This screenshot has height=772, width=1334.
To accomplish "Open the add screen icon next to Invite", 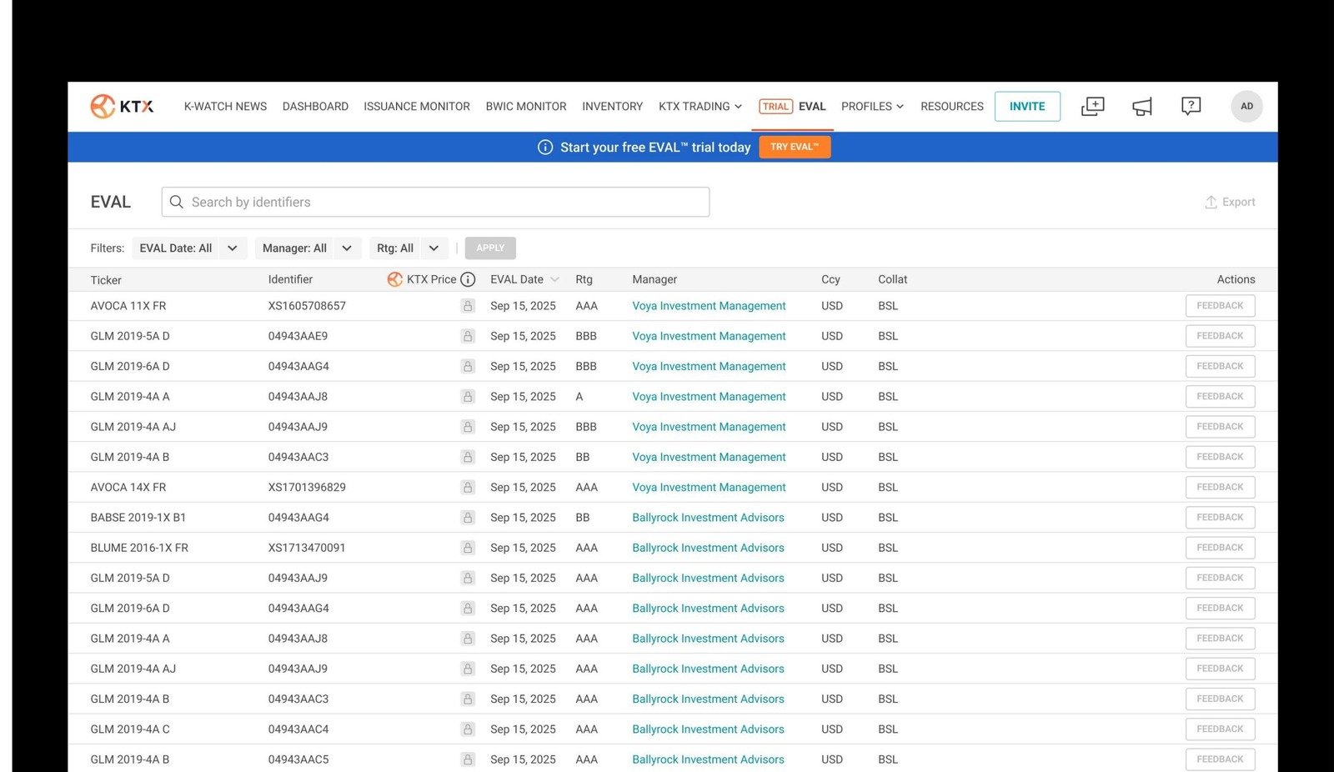I will tap(1092, 106).
